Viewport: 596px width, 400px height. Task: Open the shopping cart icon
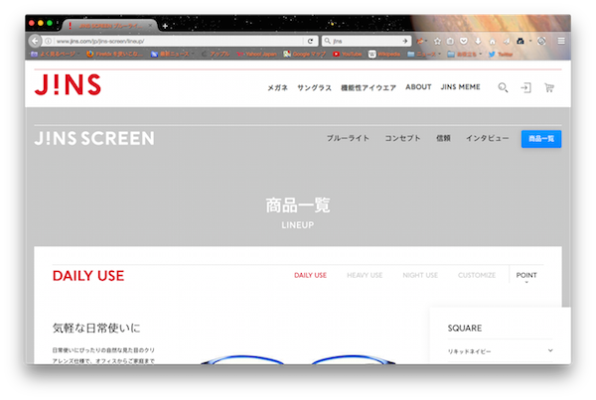(x=549, y=87)
